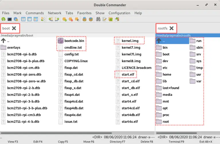Click Unselect group minus icon
This screenshot has height=144, width=220.
coord(70,19)
